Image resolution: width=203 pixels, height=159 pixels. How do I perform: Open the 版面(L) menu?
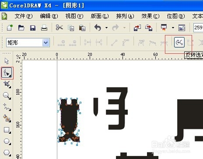(x=100, y=16)
